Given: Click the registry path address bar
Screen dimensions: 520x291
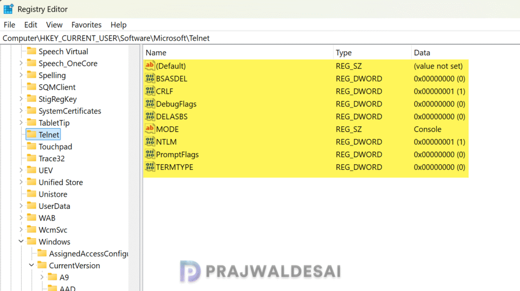Looking at the screenshot, I should pos(260,38).
